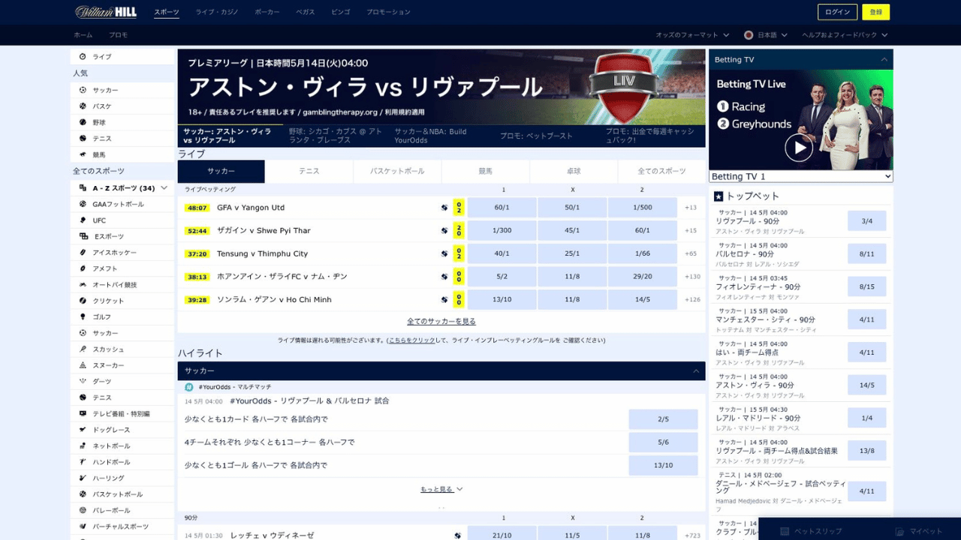The width and height of the screenshot is (961, 540).
Task: Switch to the 卓球 live tab
Action: [x=574, y=171]
